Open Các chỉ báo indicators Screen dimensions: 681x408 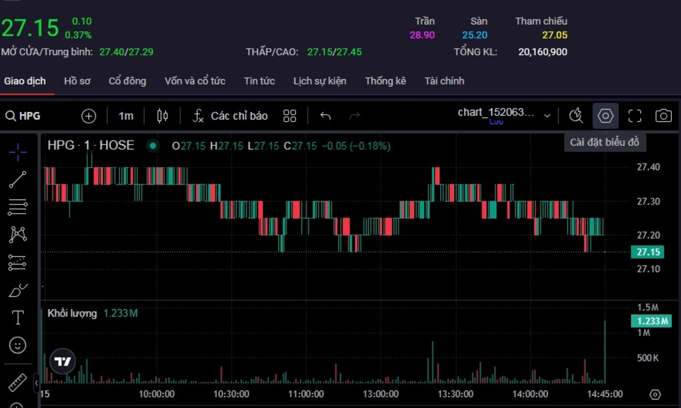[230, 116]
